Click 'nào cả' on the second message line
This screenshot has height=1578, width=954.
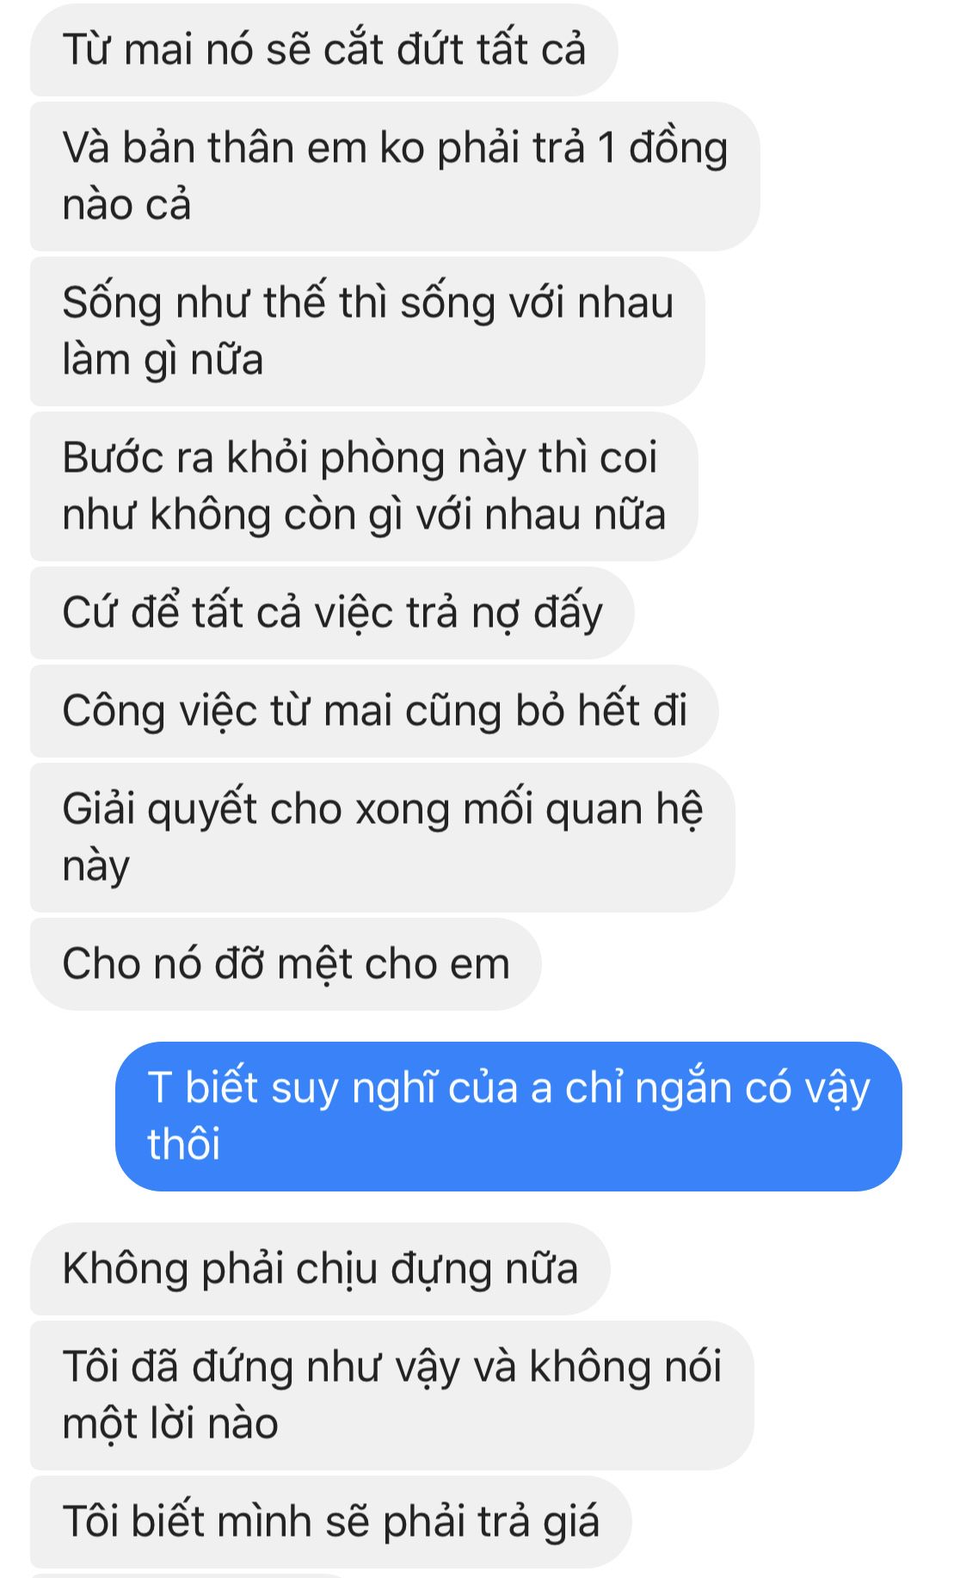126,205
